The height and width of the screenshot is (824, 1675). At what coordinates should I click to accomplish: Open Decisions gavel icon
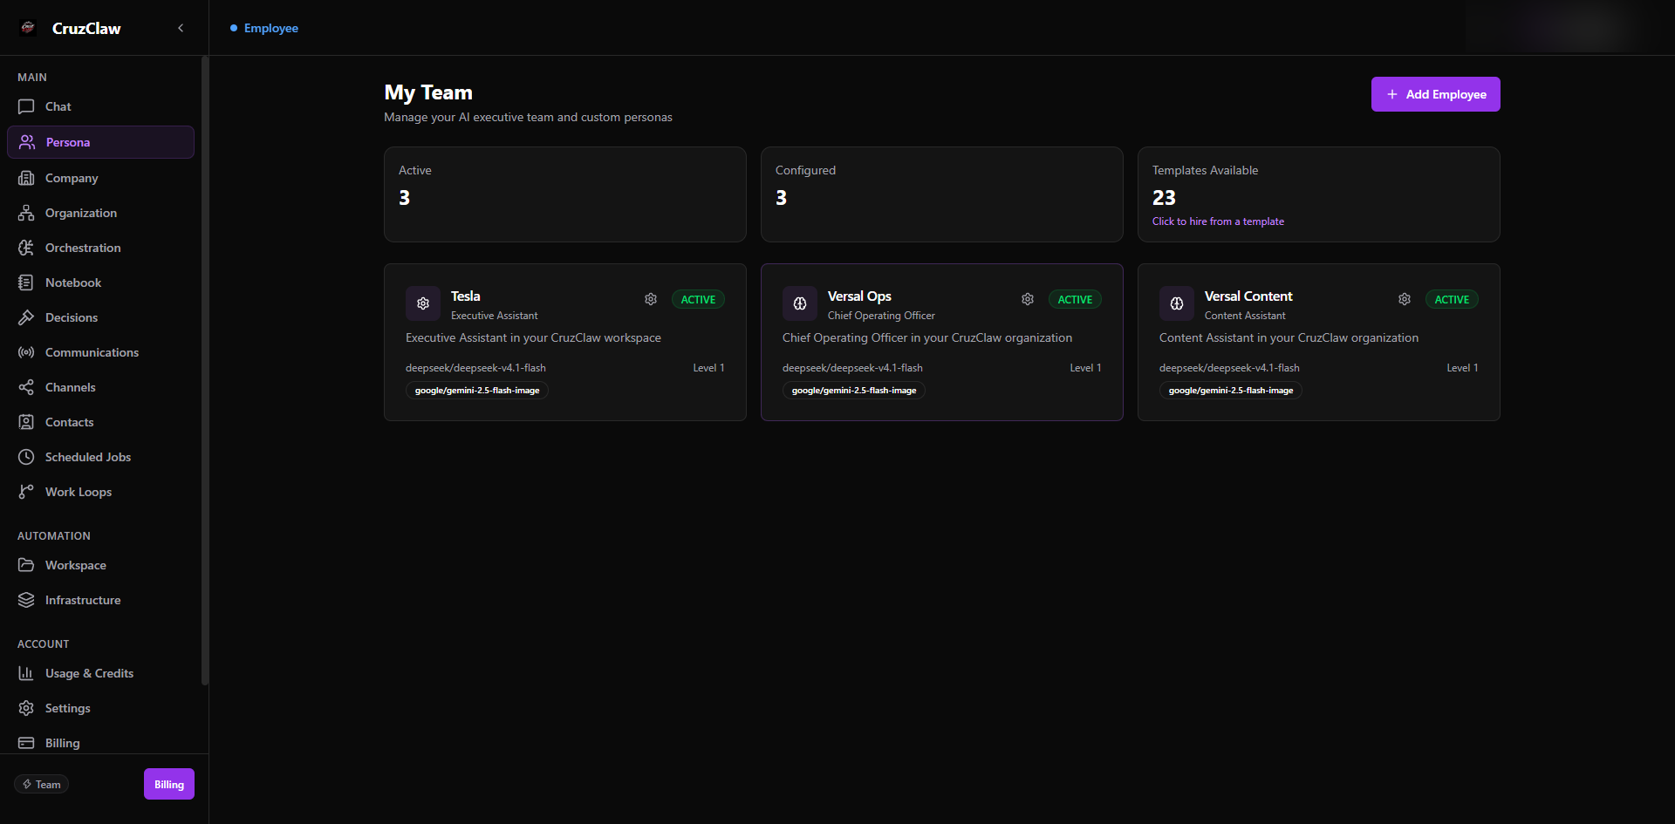click(x=26, y=317)
